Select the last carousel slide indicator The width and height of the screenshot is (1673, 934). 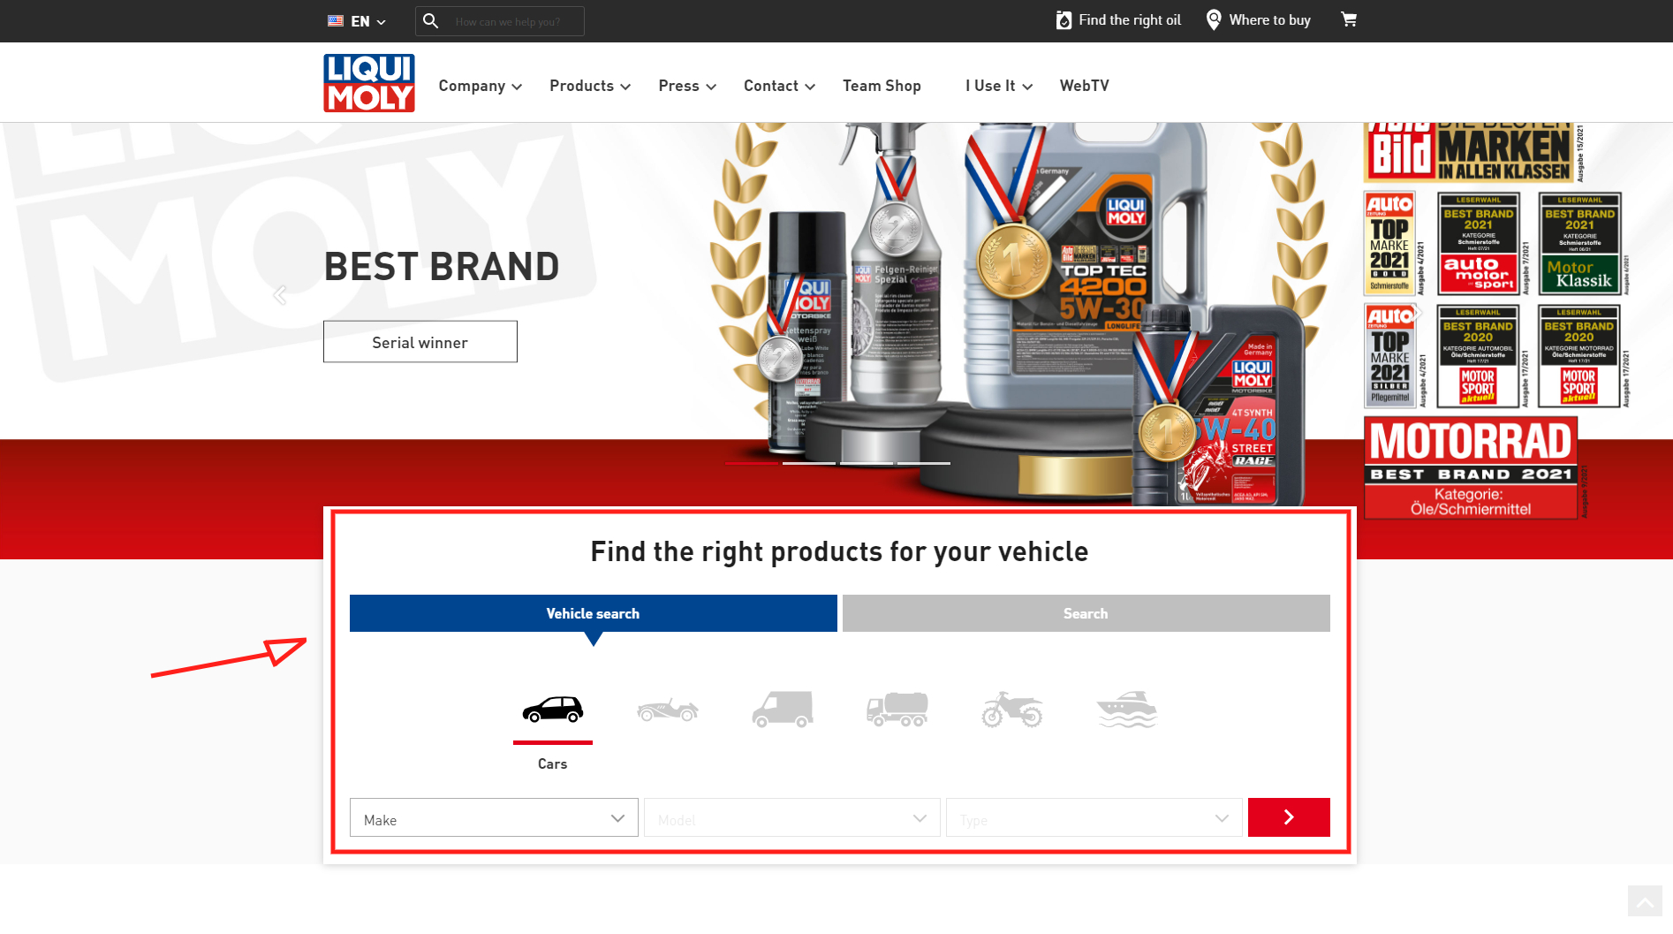coord(924,463)
